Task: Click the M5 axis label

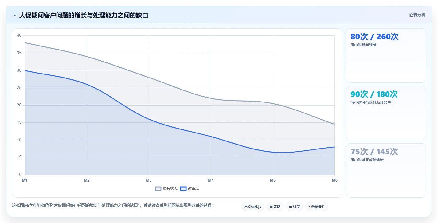Action: 273,180
